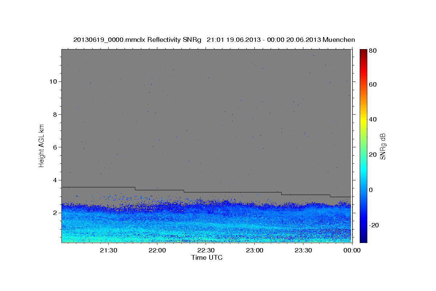Image resolution: width=436 pixels, height=291 pixels.
Task: Click the height tick label 10
Action: click(x=53, y=81)
